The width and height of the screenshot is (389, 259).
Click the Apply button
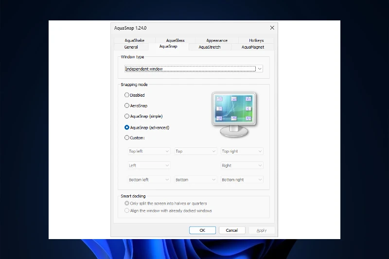[x=262, y=230]
